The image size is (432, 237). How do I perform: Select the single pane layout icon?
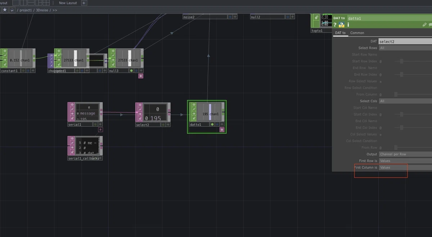[15, 3]
